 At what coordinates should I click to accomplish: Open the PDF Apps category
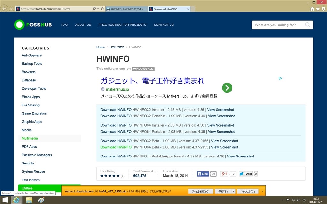pyautogui.click(x=29, y=147)
